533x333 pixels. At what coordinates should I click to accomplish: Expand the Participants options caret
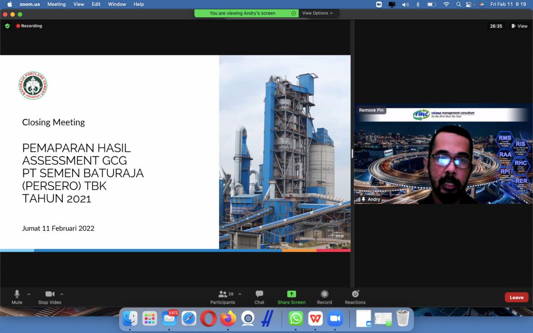(x=240, y=294)
